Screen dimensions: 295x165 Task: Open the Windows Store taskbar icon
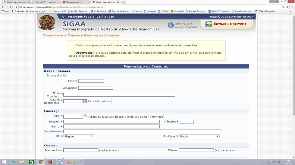coord(31,162)
